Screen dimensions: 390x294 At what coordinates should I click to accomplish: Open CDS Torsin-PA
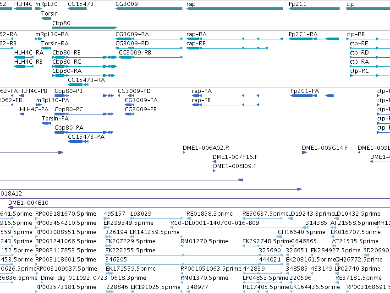click(55, 119)
